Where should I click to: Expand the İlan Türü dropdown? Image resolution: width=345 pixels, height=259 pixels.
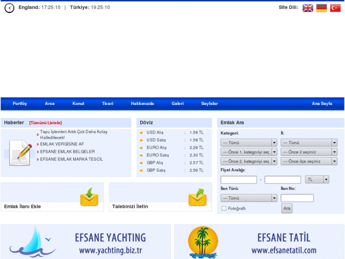[249, 198]
